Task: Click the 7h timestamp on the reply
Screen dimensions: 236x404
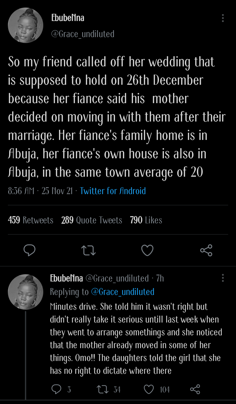Action: click(160, 278)
